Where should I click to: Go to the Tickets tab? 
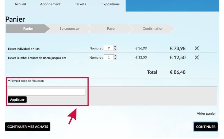[80, 4]
